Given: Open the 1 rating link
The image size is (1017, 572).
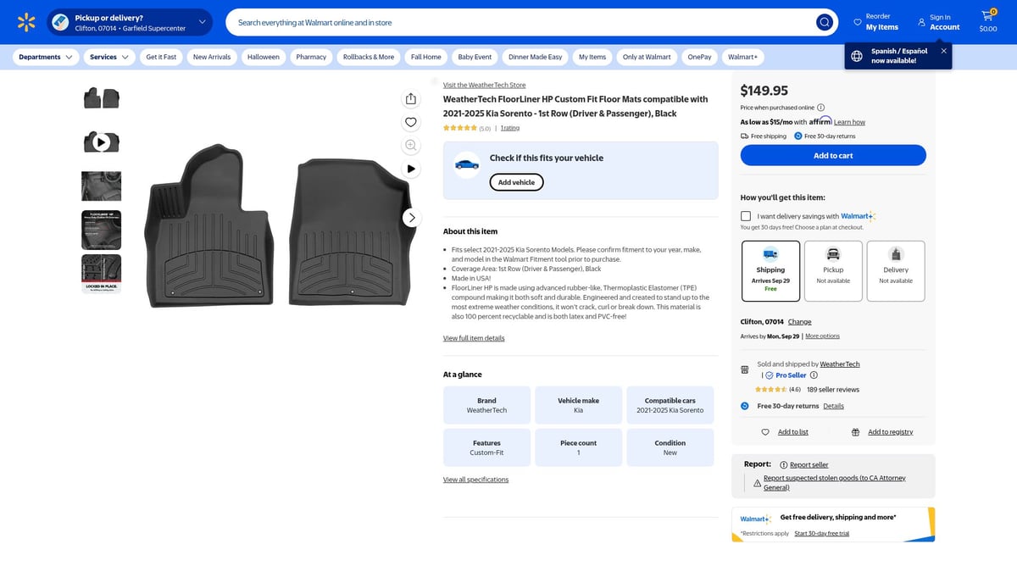Looking at the screenshot, I should coord(510,128).
